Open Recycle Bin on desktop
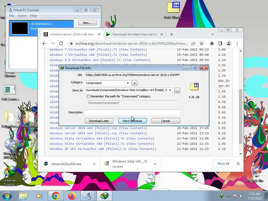The width and height of the screenshot is (268, 201). pyautogui.click(x=255, y=174)
